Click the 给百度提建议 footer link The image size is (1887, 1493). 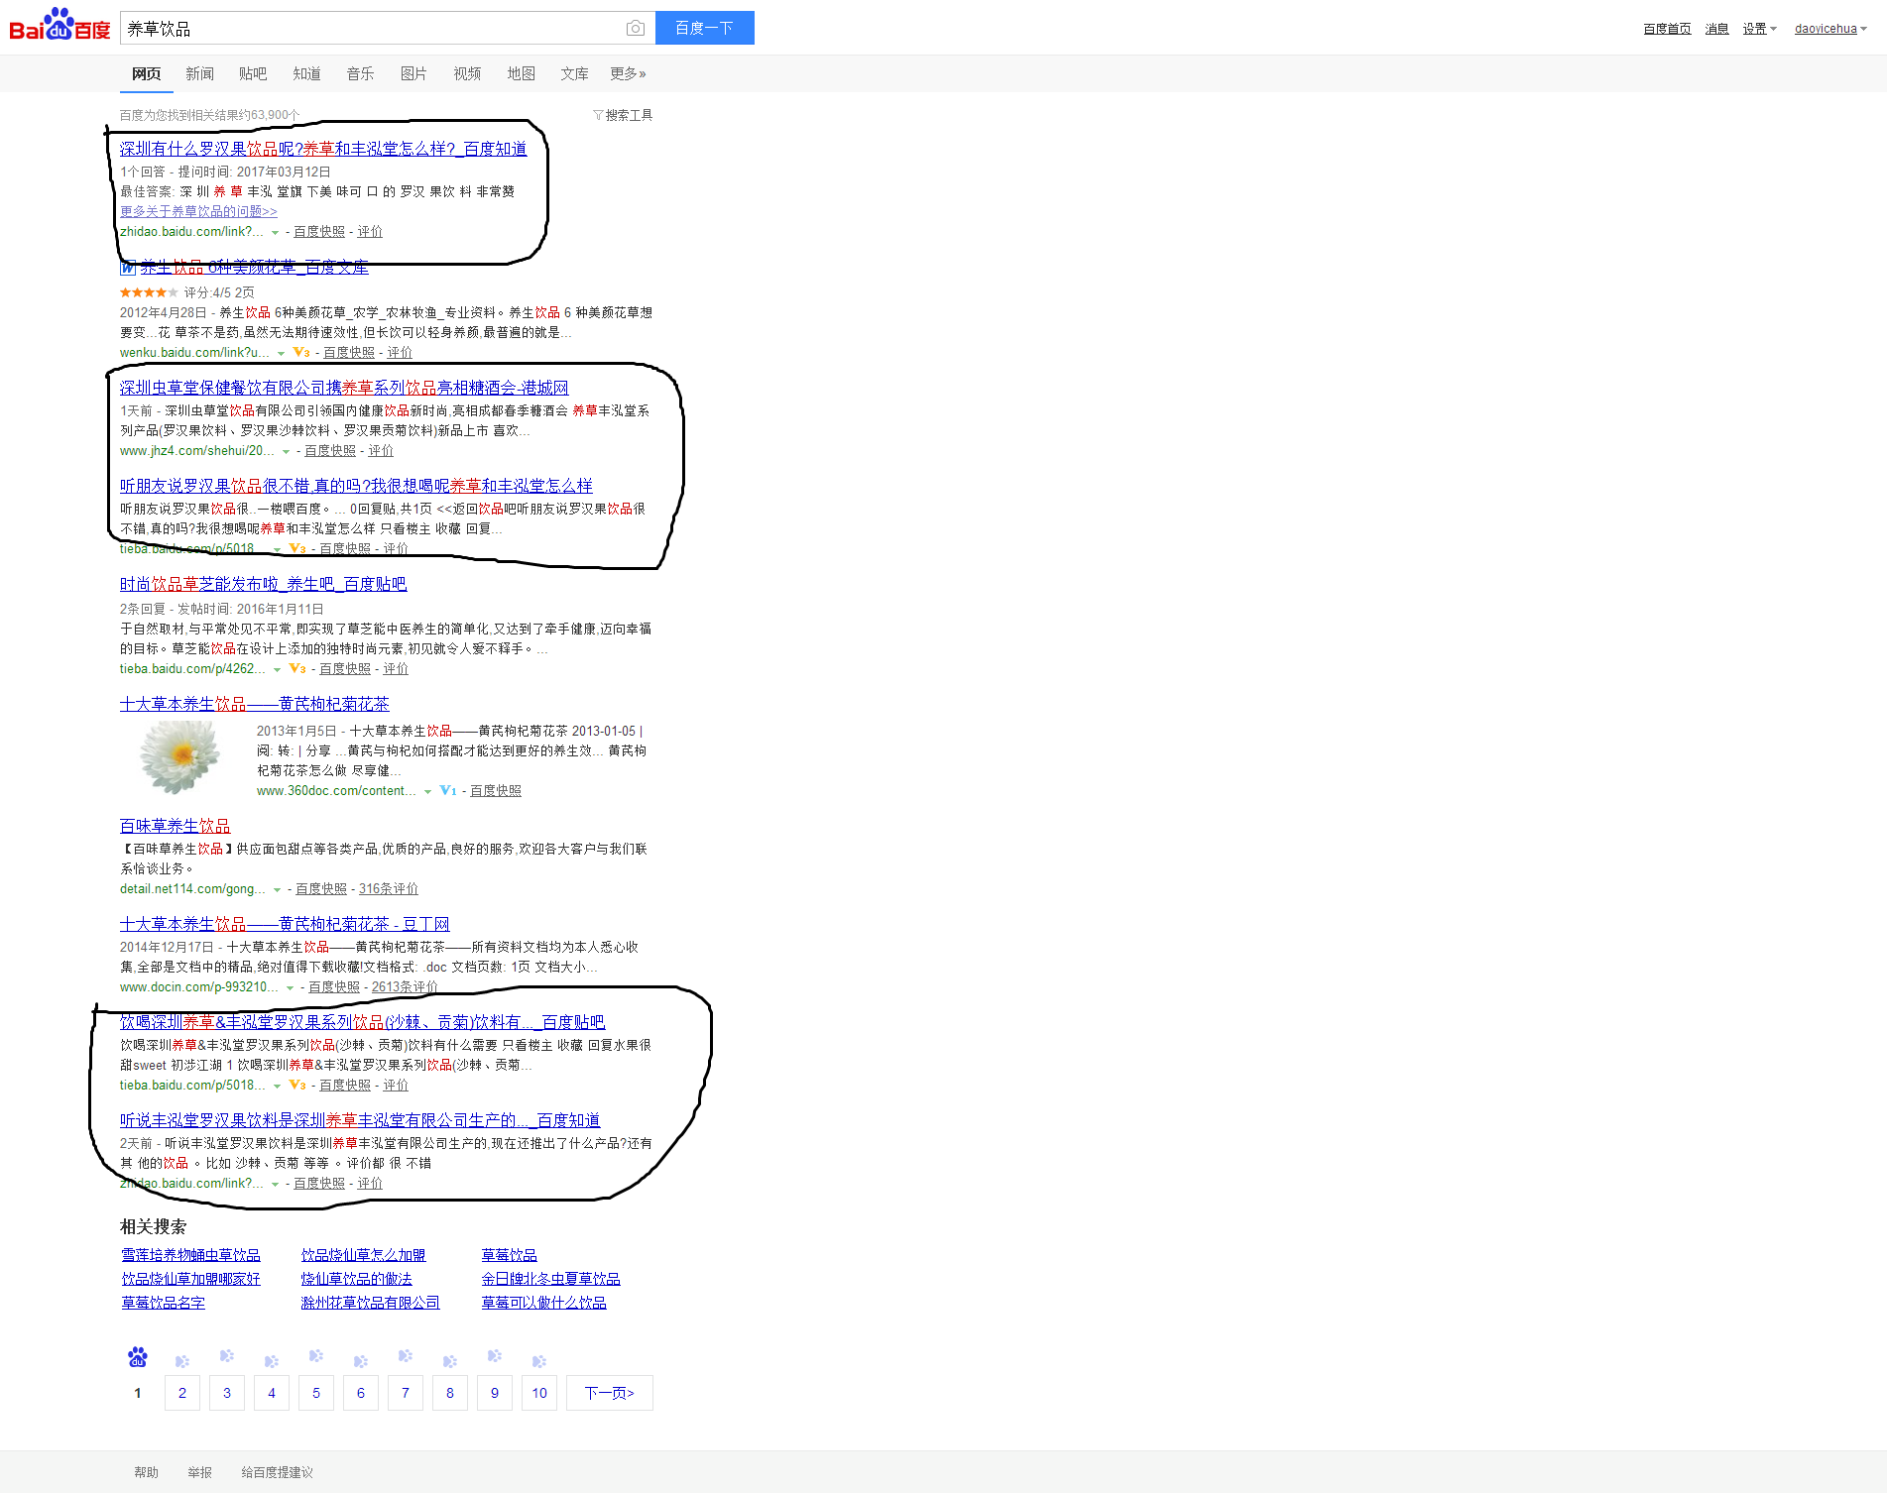pyautogui.click(x=277, y=1472)
